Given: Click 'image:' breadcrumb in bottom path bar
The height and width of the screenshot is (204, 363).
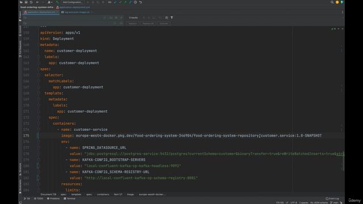Looking at the screenshot, I should click(130, 194).
